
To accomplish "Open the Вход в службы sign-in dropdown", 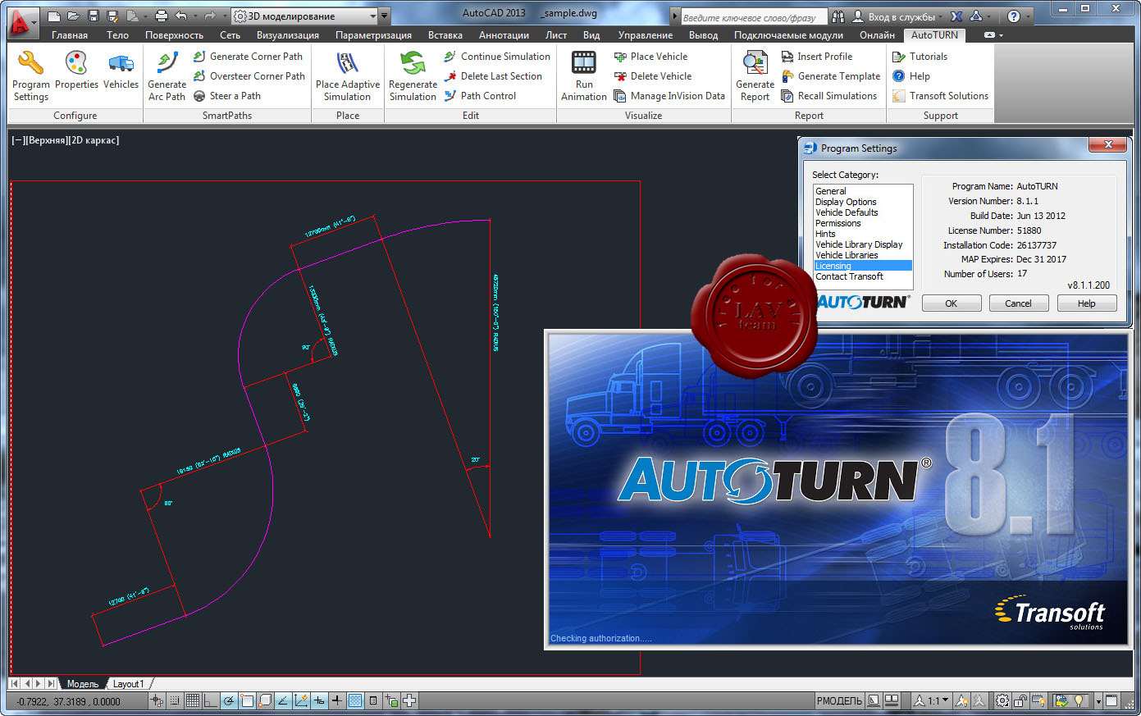I will tap(898, 16).
